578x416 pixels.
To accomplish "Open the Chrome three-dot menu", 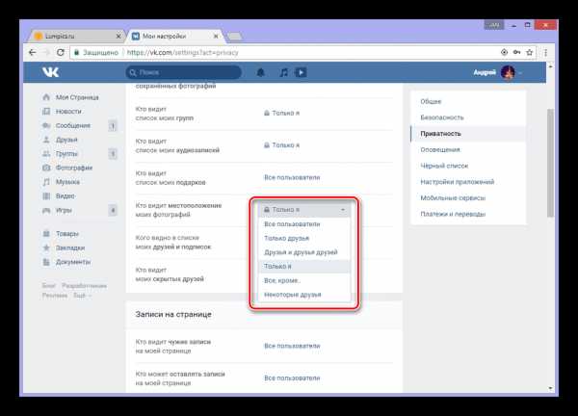I will pyautogui.click(x=546, y=53).
